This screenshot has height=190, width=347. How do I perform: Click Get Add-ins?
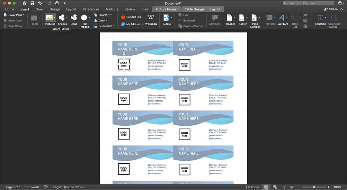pos(131,17)
